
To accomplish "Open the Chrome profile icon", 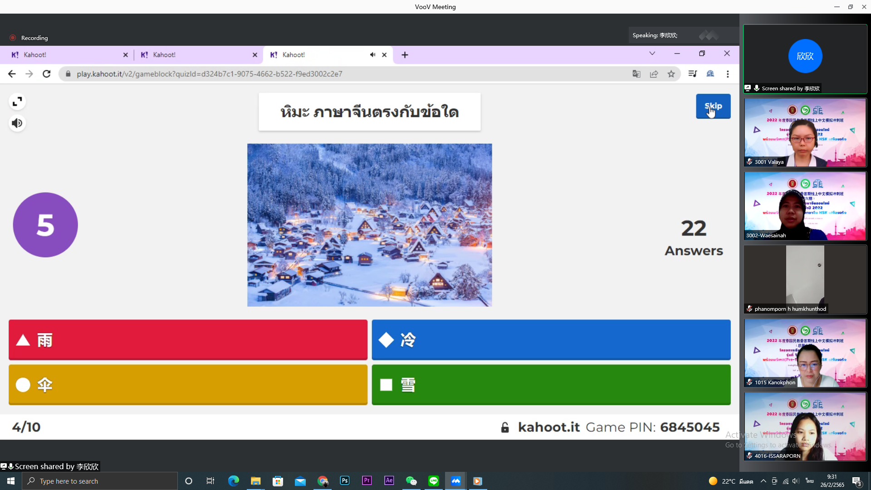I will coord(710,74).
